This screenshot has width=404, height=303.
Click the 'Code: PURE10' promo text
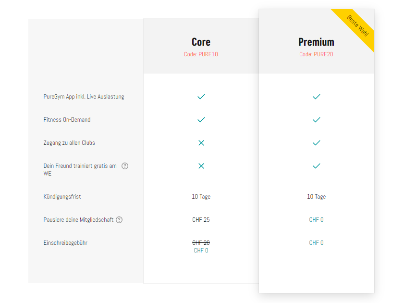tap(201, 54)
